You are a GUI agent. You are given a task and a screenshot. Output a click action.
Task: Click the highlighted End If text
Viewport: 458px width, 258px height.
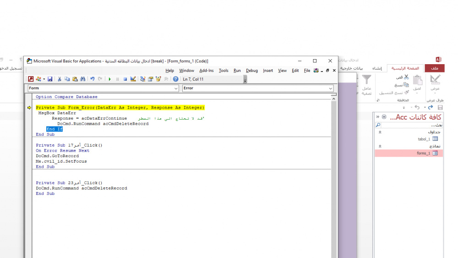[x=55, y=129]
